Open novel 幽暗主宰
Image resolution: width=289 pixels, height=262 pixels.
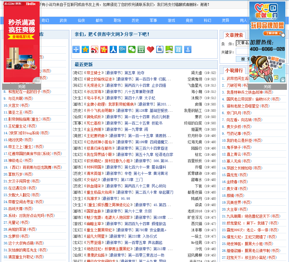point(94,224)
